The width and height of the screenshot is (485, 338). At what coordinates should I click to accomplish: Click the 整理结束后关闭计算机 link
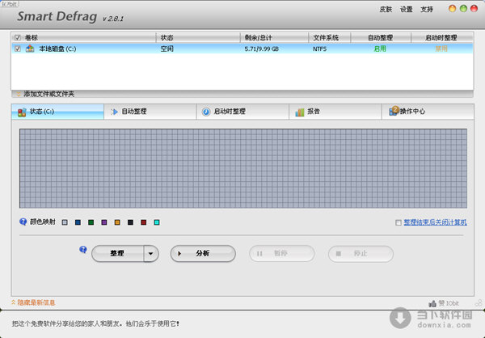[x=435, y=222]
